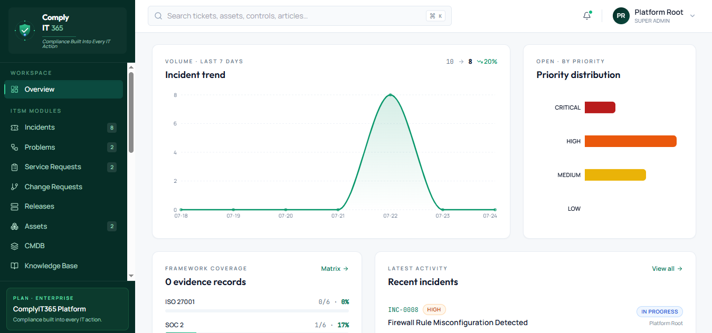Screen dimensions: 712x333
Task: Select Releases in the sidebar
Action: pyautogui.click(x=63, y=207)
